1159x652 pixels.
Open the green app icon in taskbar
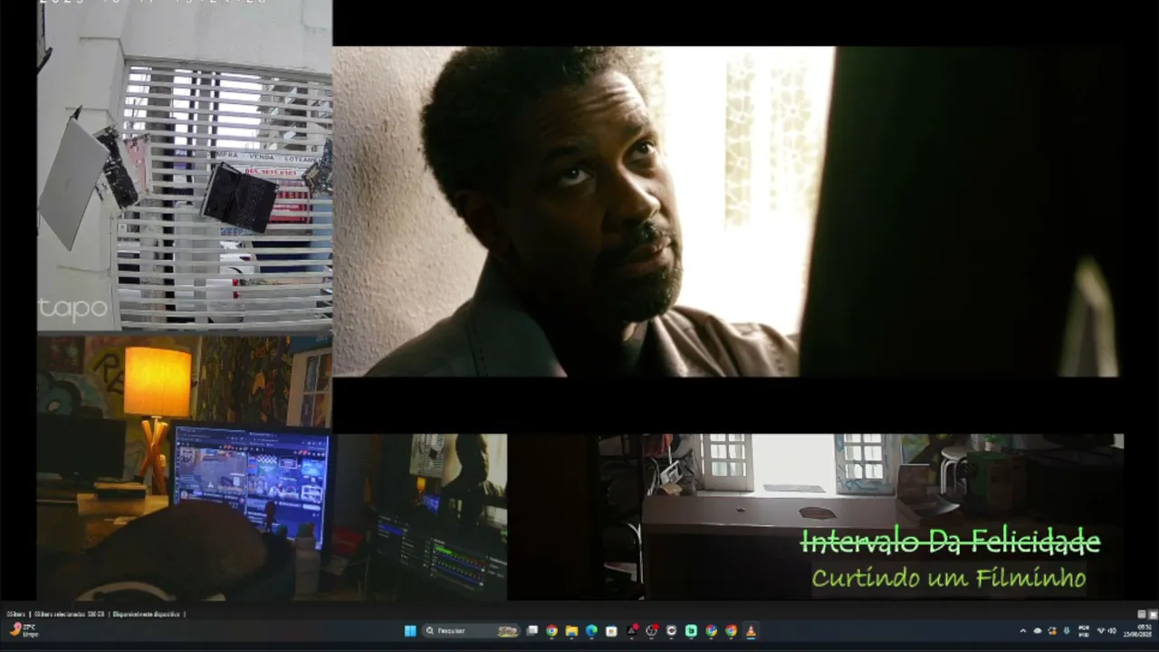pyautogui.click(x=691, y=631)
